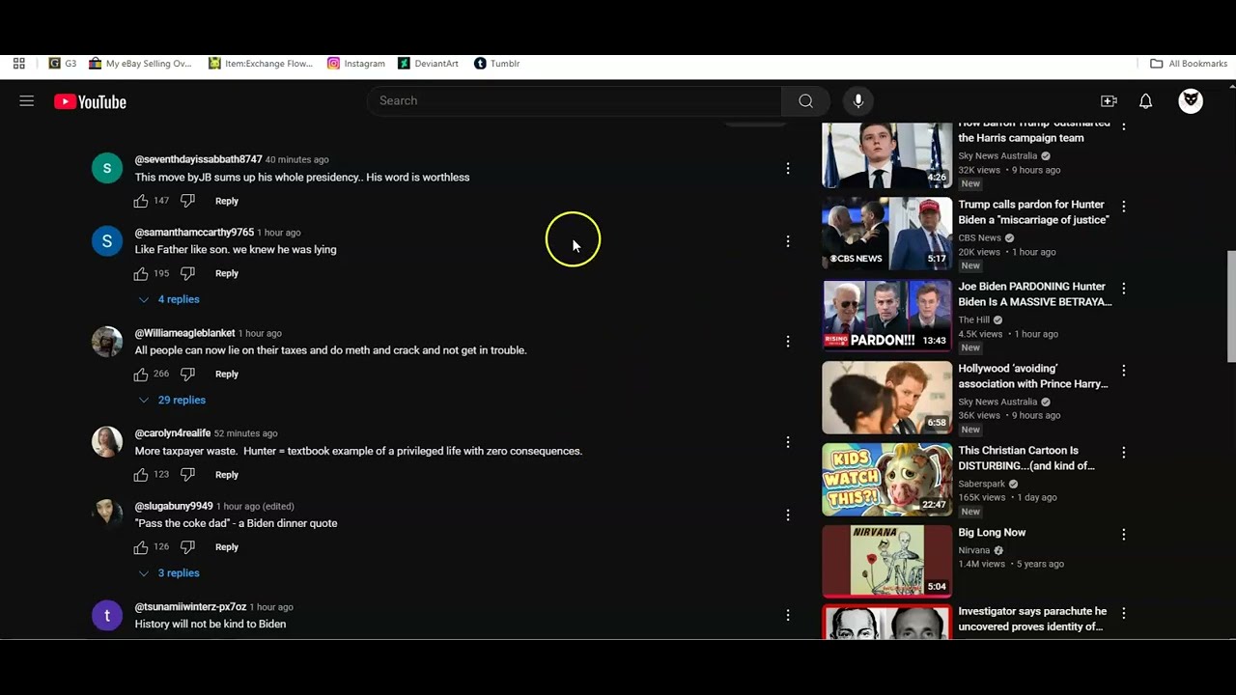The width and height of the screenshot is (1236, 695).
Task: Open @tsunamiiwinterz-px7oz channel link
Action: [190, 607]
